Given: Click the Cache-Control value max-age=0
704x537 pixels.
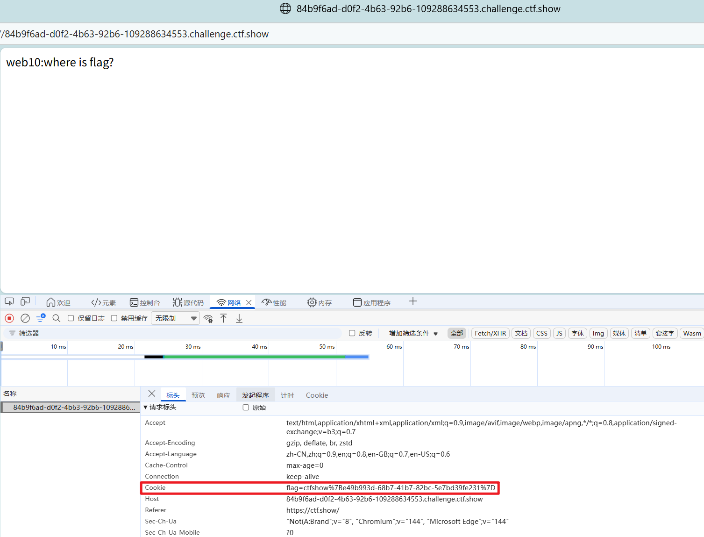Looking at the screenshot, I should [305, 465].
